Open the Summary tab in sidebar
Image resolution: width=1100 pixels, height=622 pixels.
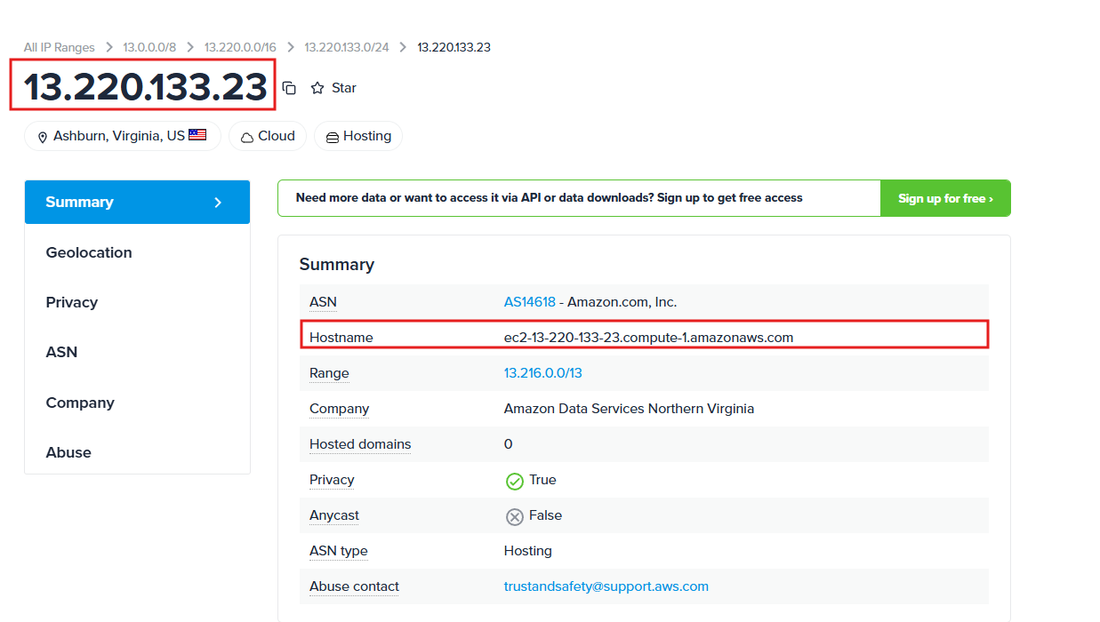(x=137, y=203)
